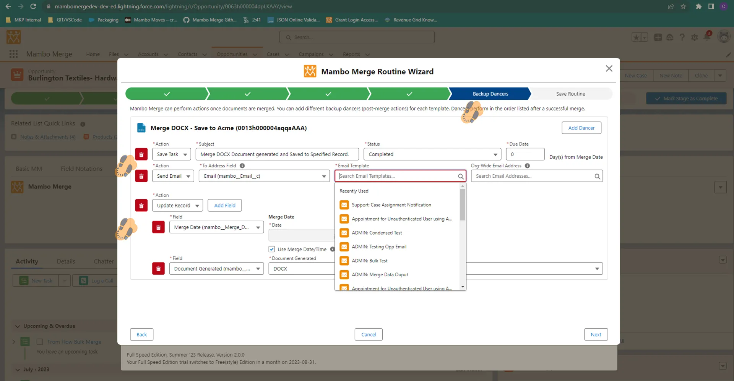The image size is (734, 381).
Task: Open the Home navigation tab
Action: [x=93, y=54]
